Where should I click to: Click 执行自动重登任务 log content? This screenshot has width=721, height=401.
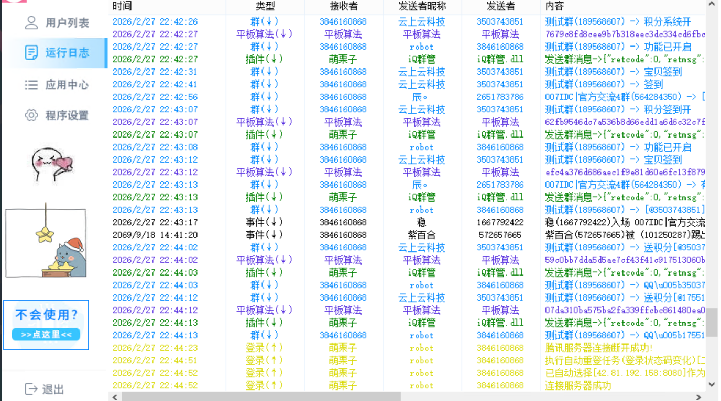pos(625,360)
